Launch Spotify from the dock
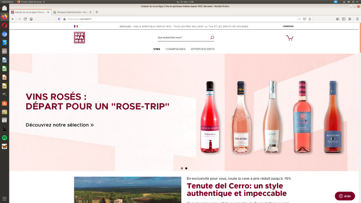 point(4,138)
